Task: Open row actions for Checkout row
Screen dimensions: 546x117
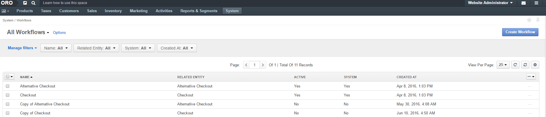Action: pyautogui.click(x=529, y=95)
